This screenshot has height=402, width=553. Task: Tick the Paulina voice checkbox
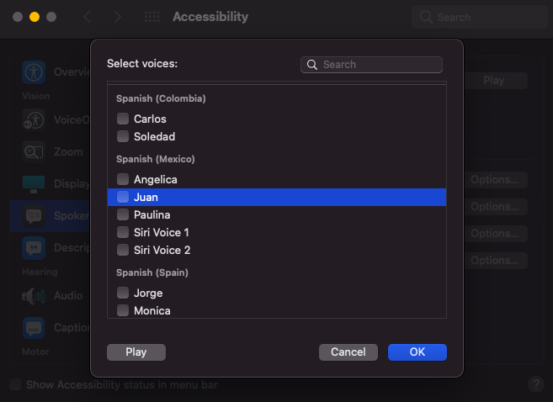click(x=123, y=214)
